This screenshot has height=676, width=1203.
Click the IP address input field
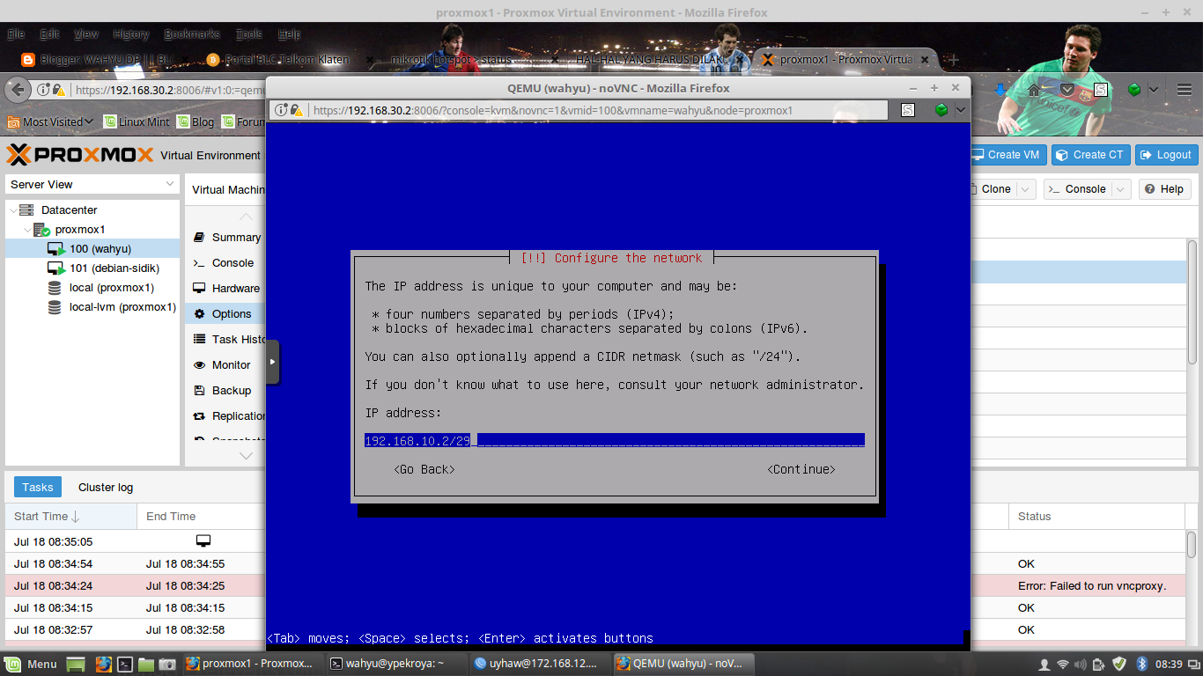click(x=615, y=440)
